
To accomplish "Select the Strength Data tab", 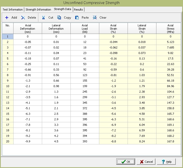I will 62,9.
